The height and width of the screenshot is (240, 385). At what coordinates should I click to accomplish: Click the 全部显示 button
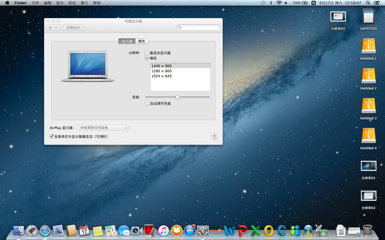click(73, 27)
